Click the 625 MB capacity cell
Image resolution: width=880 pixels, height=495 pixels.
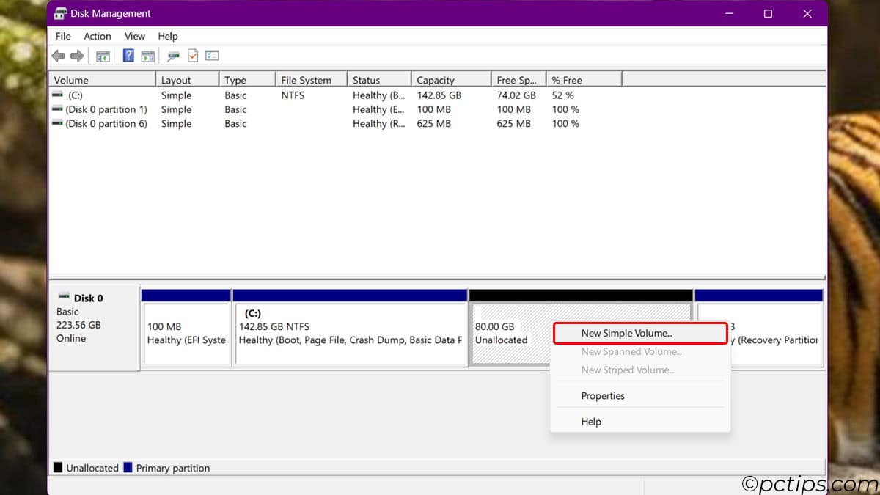pyautogui.click(x=433, y=124)
